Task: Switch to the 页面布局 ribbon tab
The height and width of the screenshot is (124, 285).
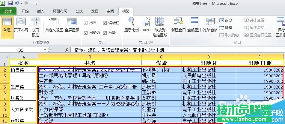Action: click(60, 11)
